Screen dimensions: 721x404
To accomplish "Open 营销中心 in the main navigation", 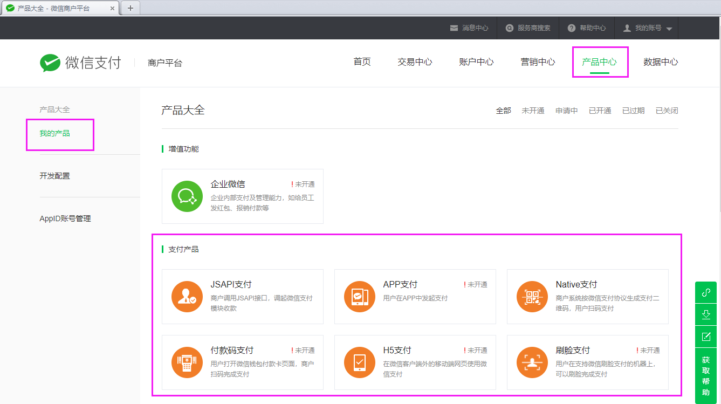I will coord(538,61).
